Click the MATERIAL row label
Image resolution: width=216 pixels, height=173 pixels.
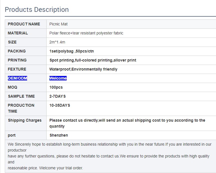(x=18, y=33)
